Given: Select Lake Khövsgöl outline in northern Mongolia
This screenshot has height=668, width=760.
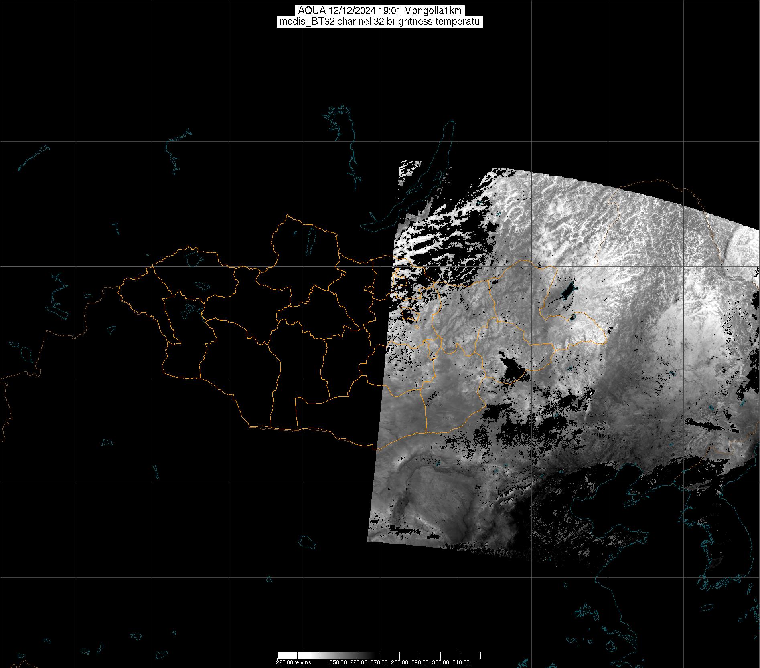Looking at the screenshot, I should click(x=310, y=239).
